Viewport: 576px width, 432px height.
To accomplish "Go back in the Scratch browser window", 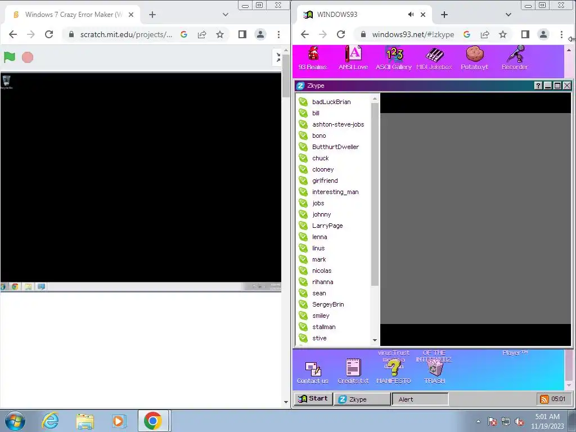I will click(x=13, y=34).
